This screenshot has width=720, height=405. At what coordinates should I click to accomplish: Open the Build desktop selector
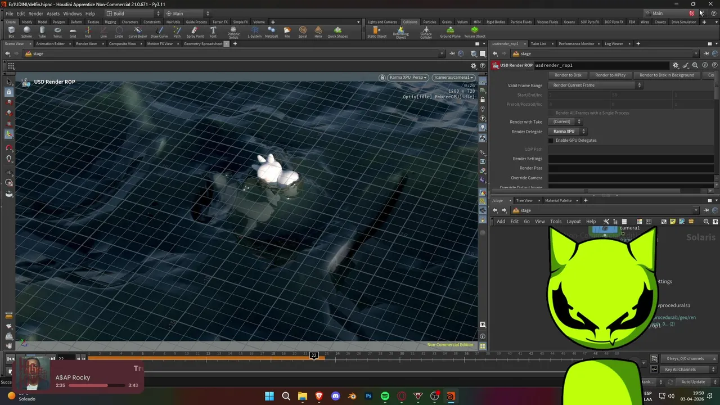[133, 13]
